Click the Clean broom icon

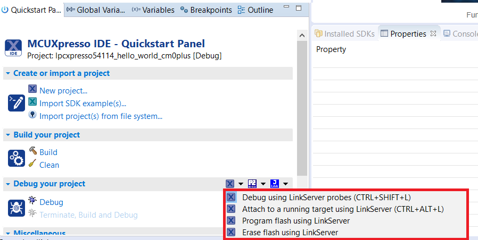33,164
